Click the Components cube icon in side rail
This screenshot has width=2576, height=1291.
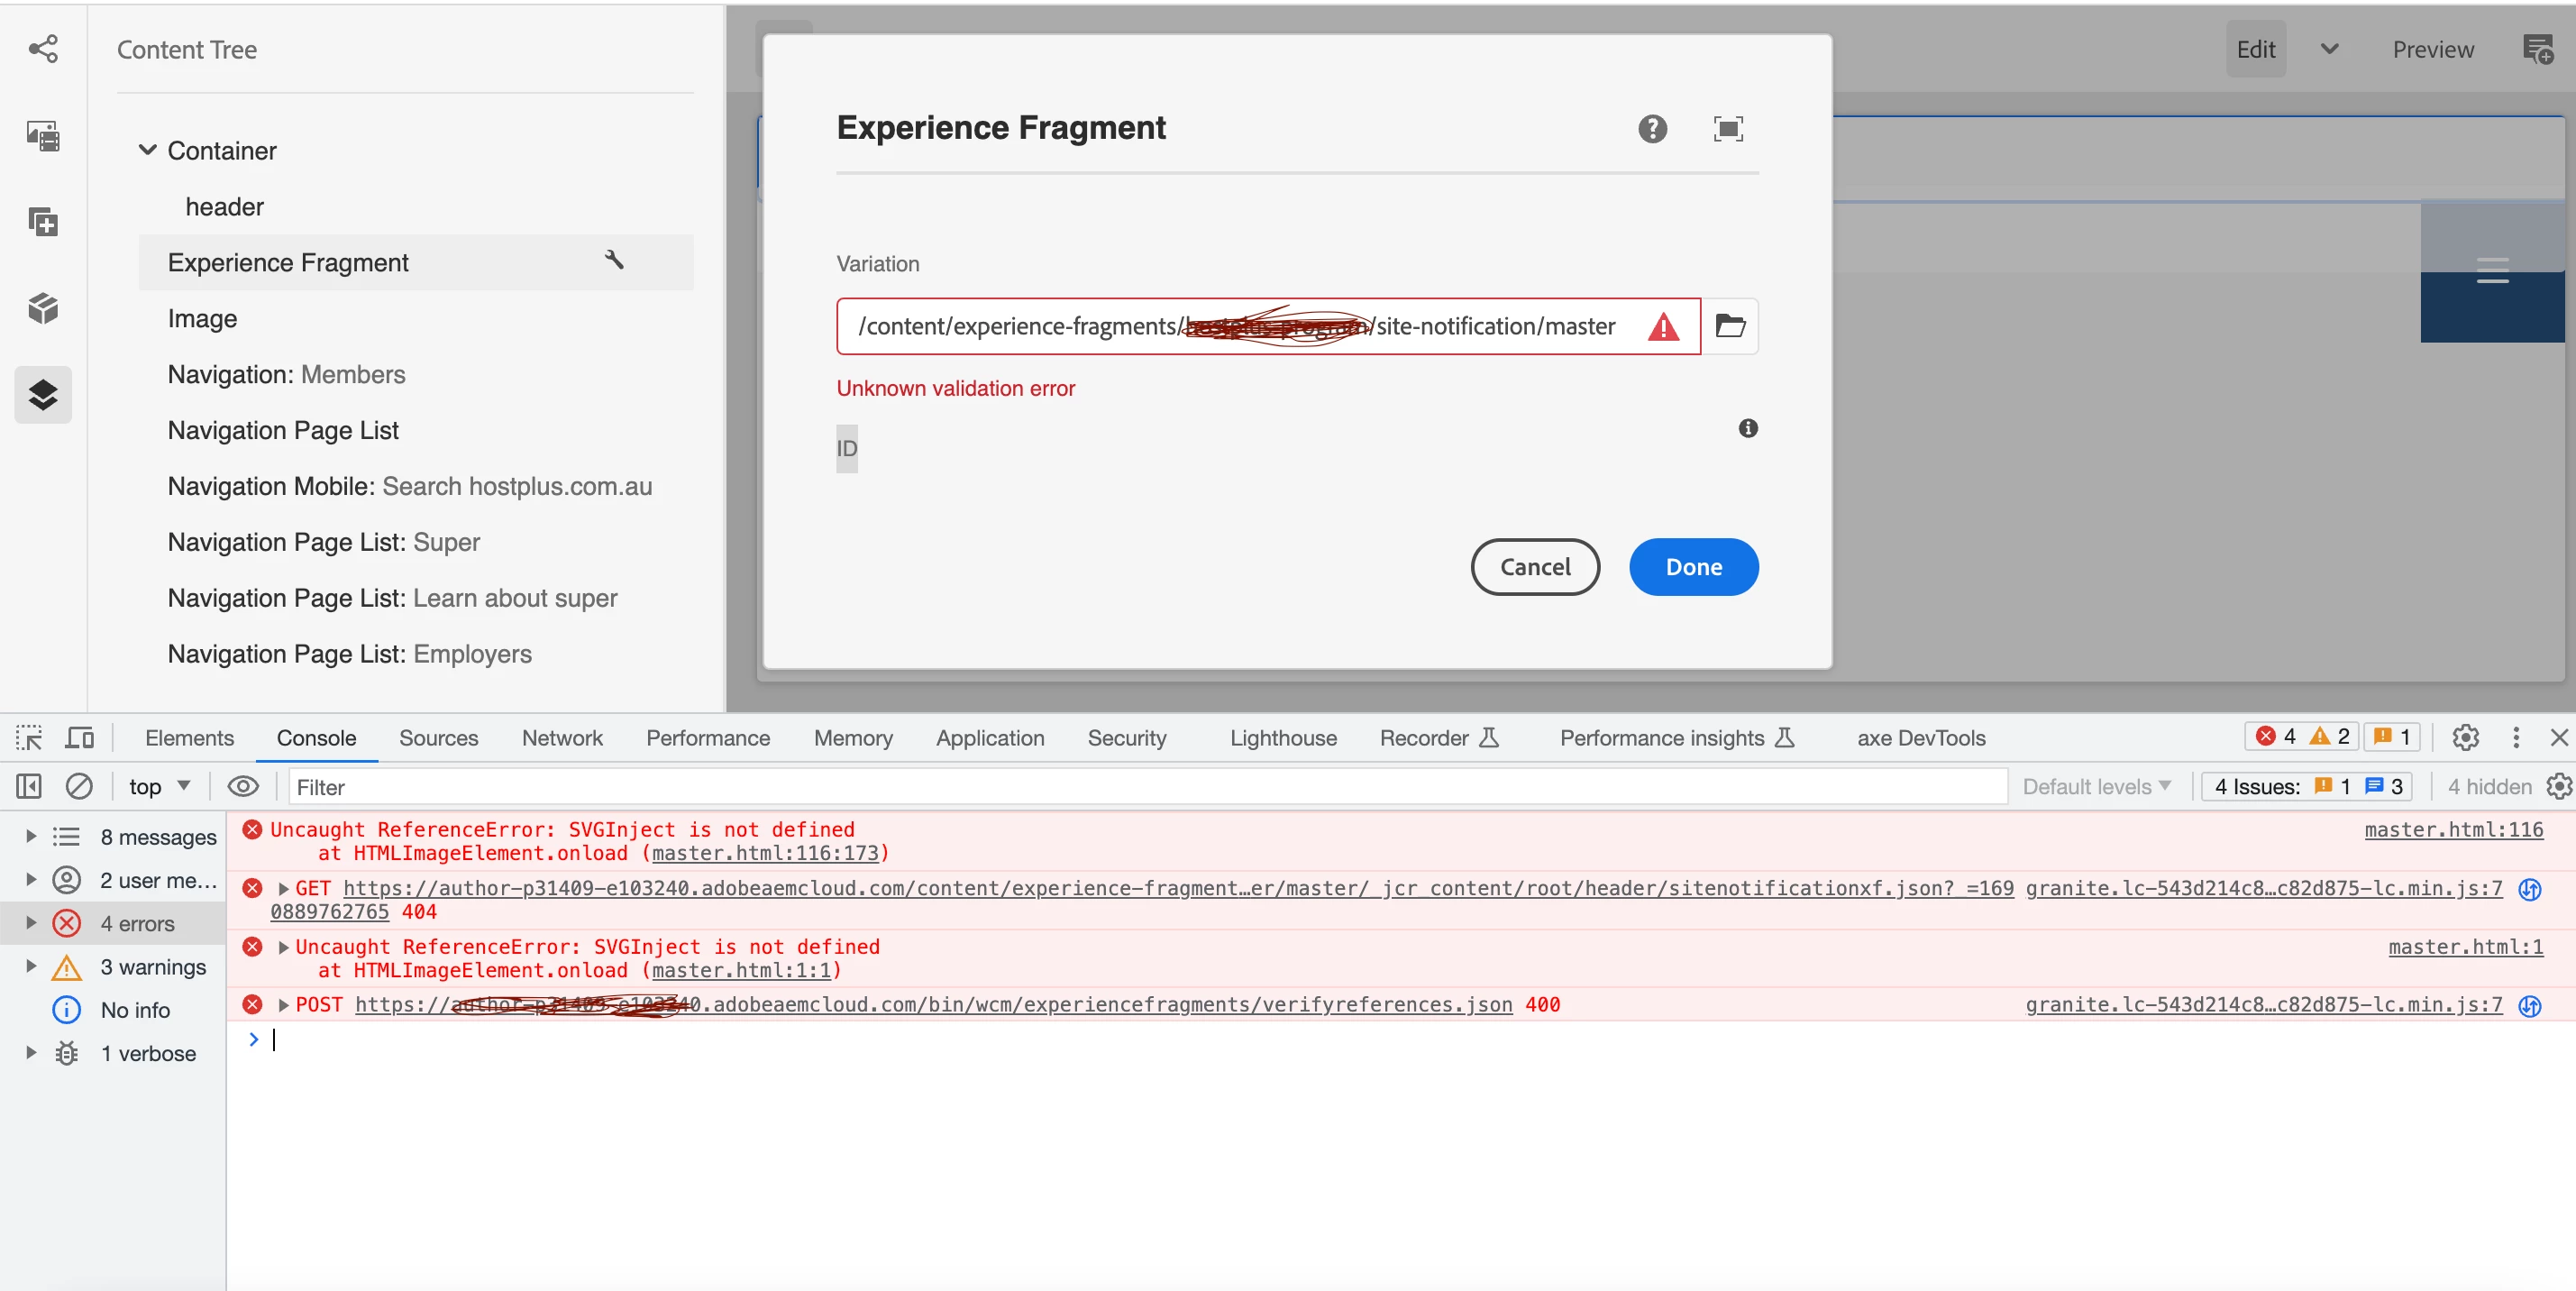pos(43,308)
